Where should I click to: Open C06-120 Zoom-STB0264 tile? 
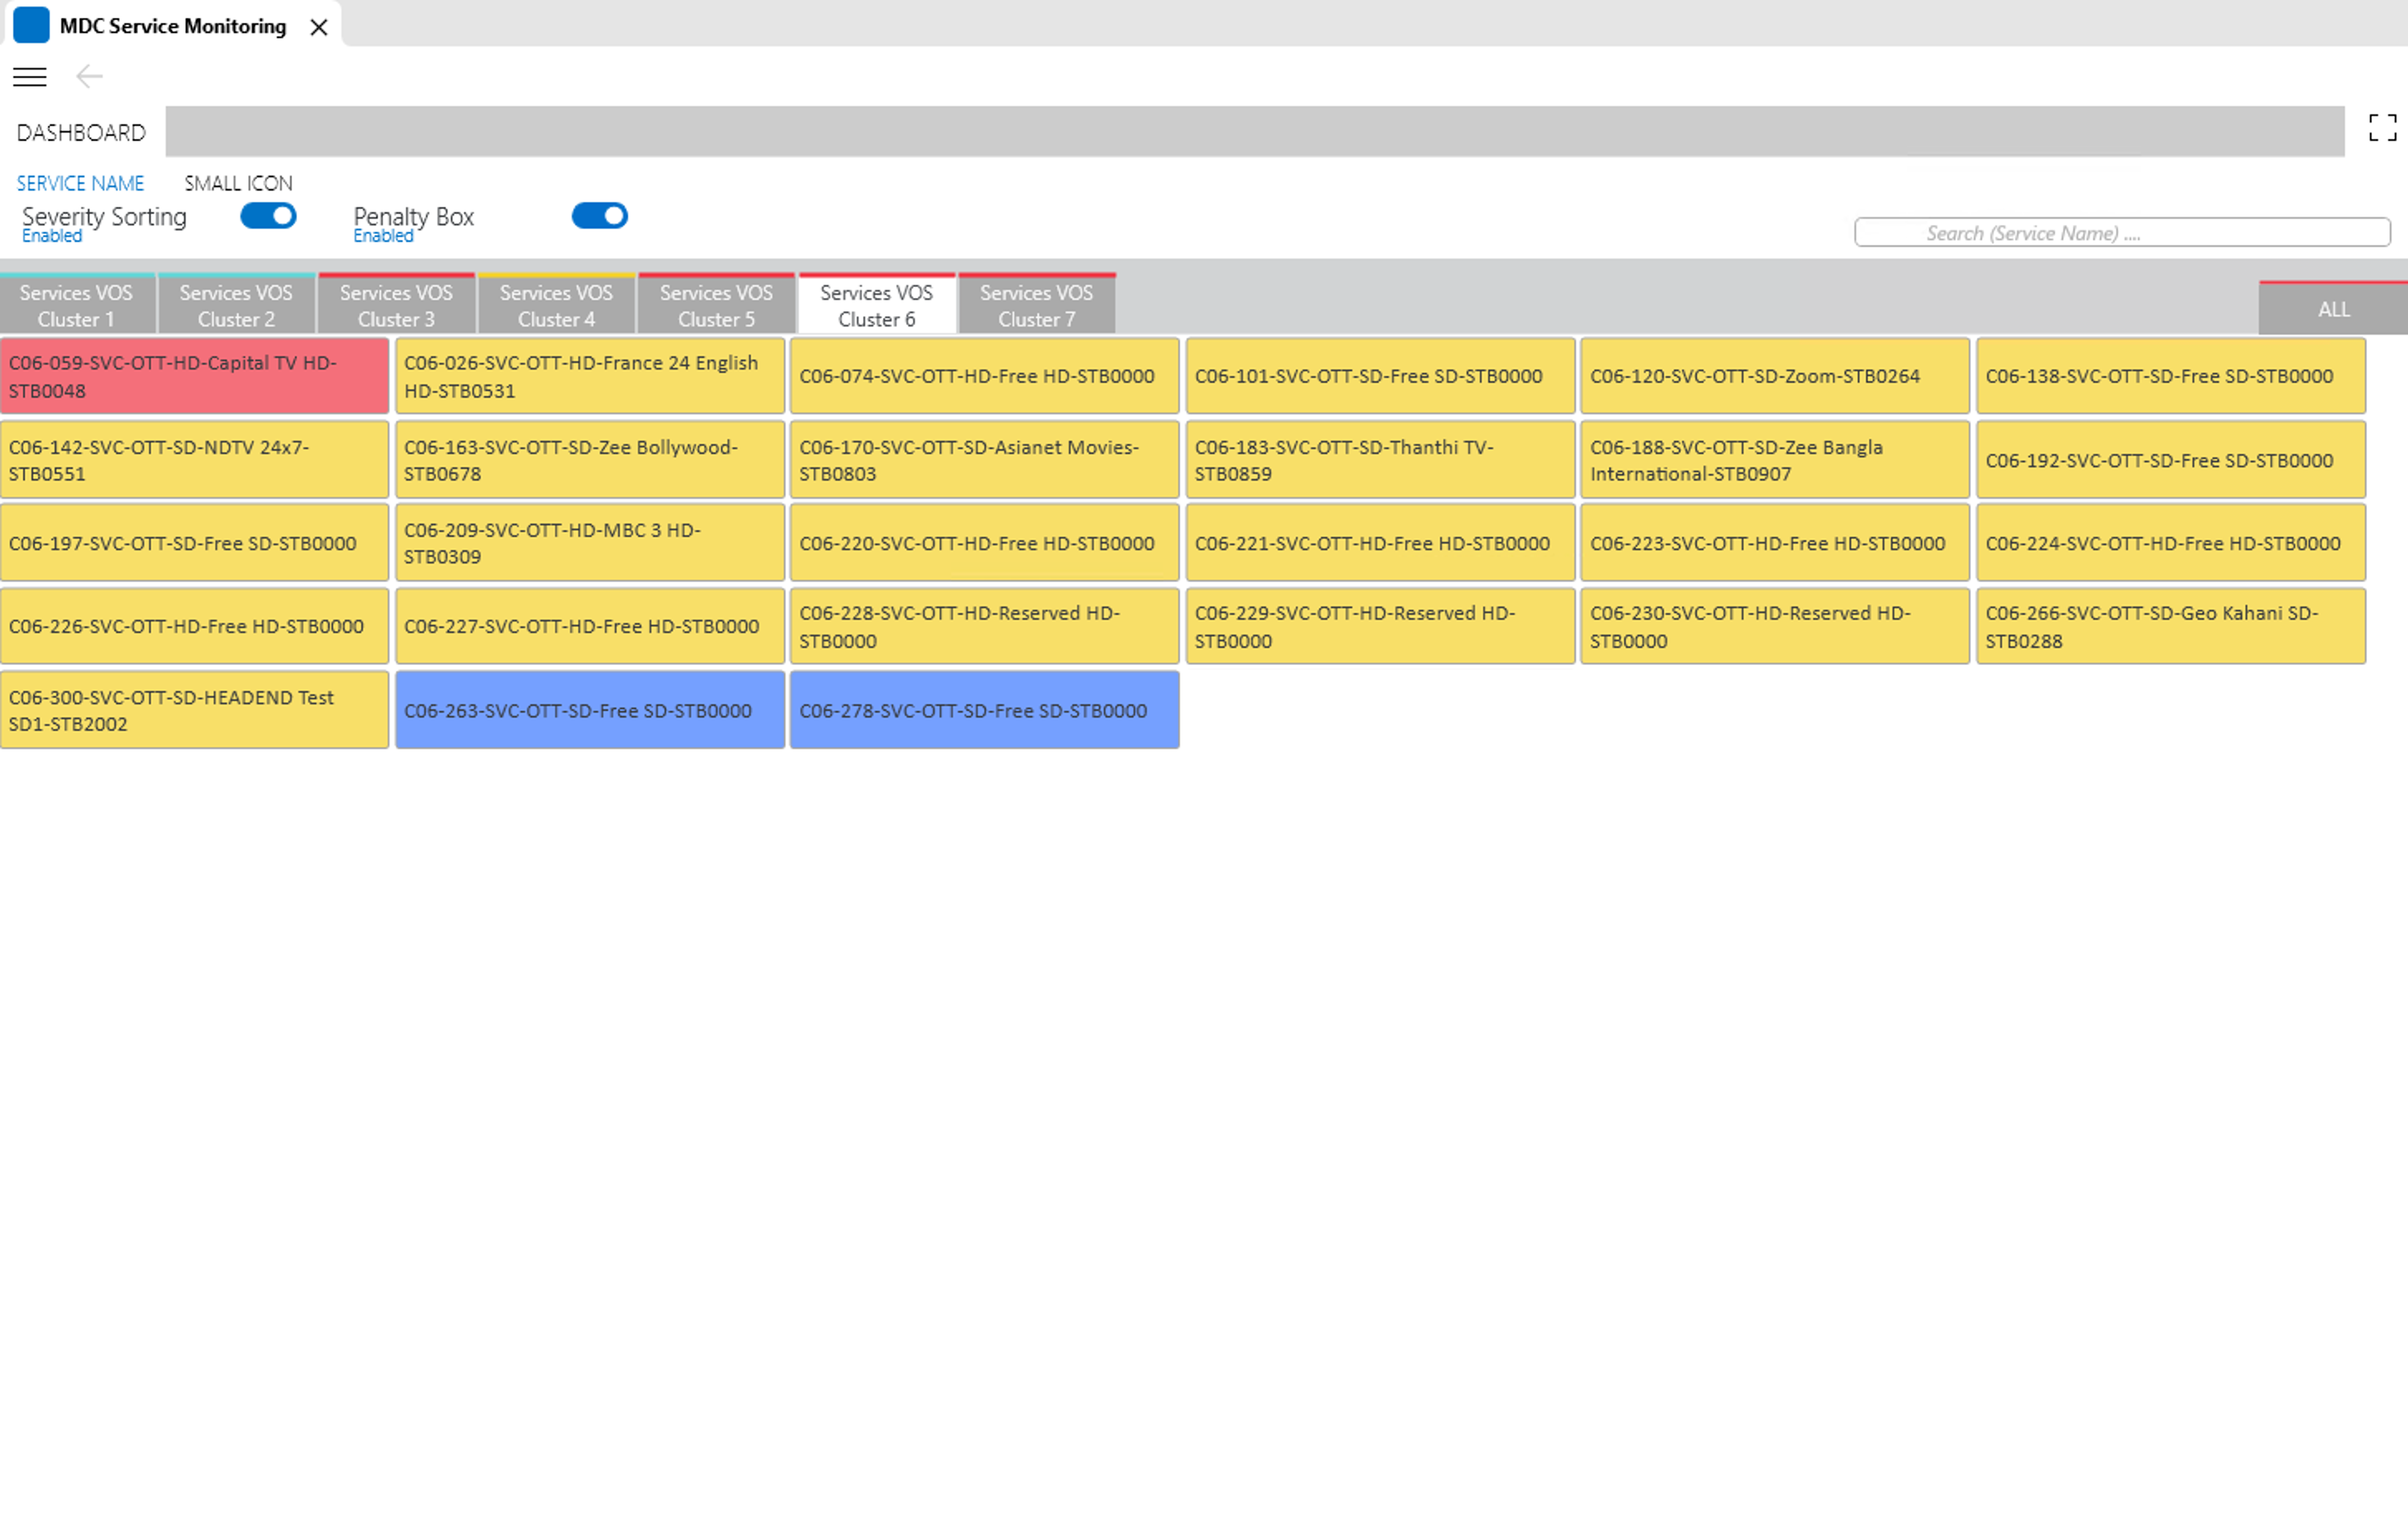pyautogui.click(x=1775, y=376)
